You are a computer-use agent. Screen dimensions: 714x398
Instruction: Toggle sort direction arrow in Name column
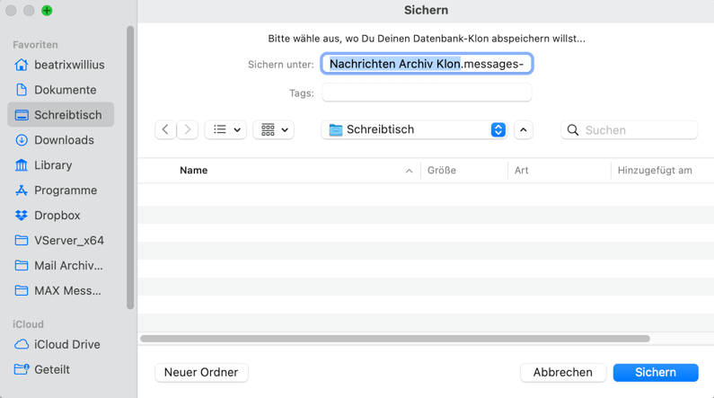pos(409,171)
